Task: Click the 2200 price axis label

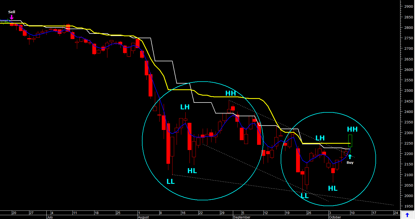Action: coord(408,154)
